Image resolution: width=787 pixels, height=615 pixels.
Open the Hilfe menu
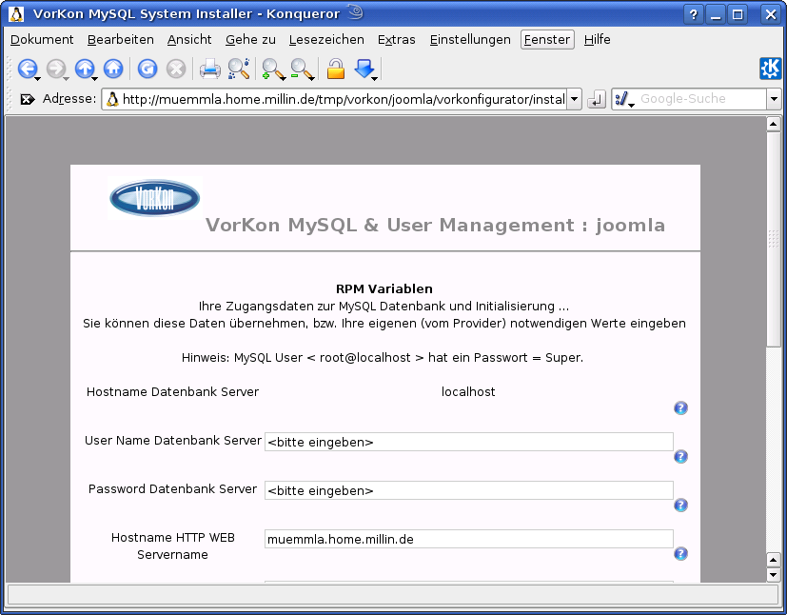598,40
